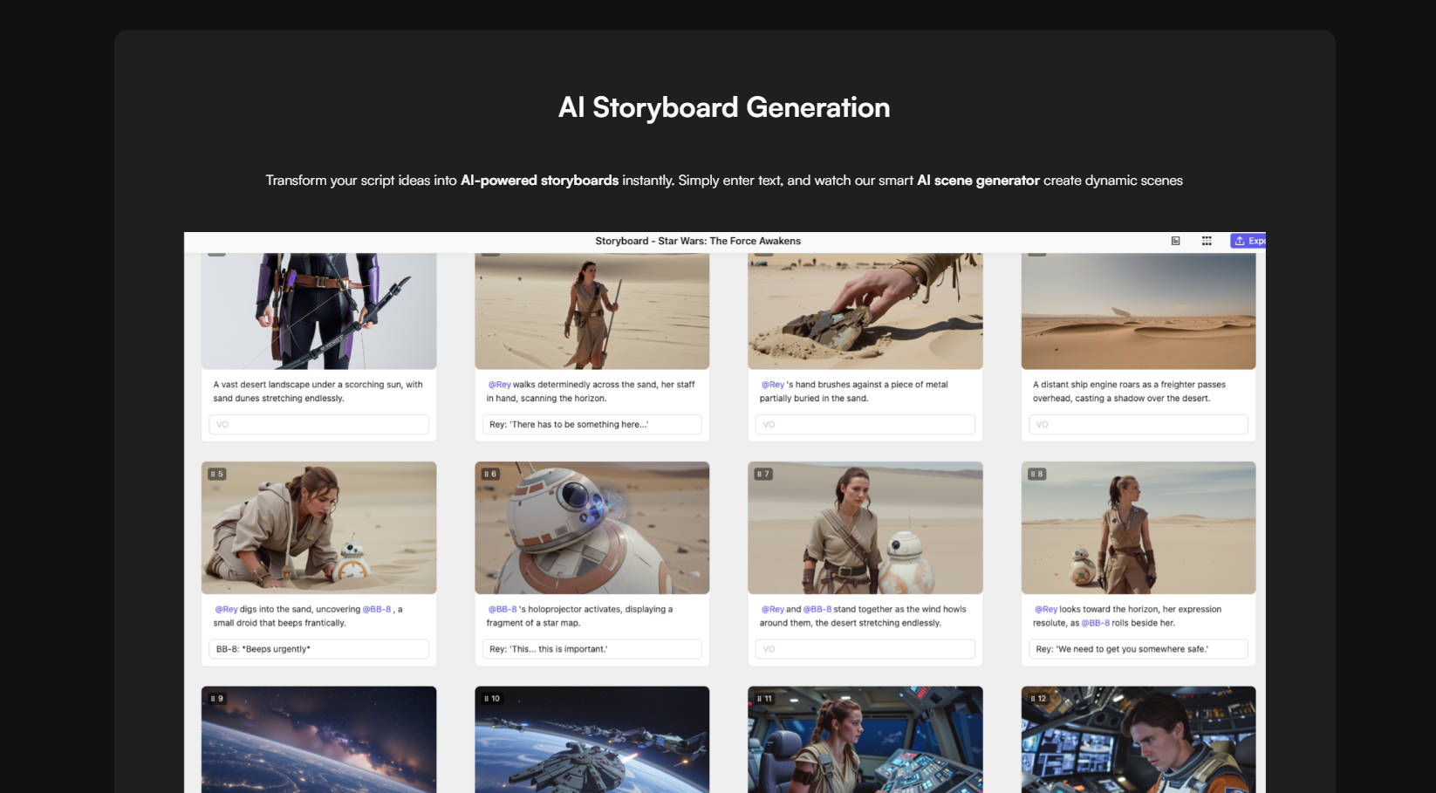
Task: Click the drag handle badge on scene 6
Action: click(x=490, y=474)
